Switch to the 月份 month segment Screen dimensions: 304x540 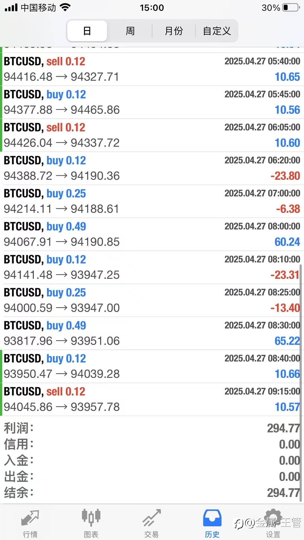click(x=174, y=31)
